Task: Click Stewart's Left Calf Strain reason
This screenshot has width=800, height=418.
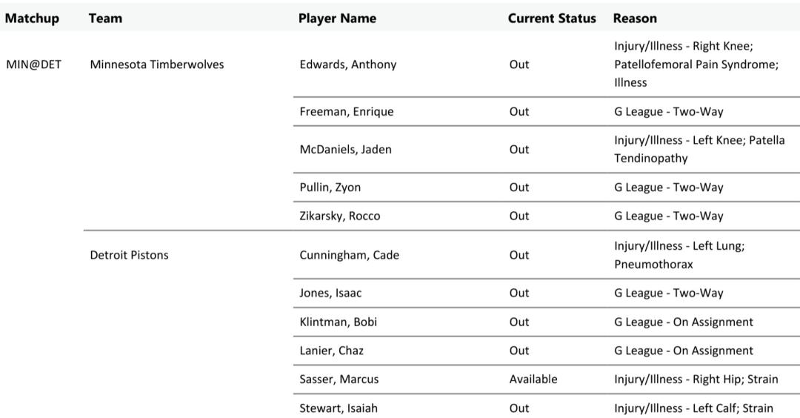Action: pos(693,408)
